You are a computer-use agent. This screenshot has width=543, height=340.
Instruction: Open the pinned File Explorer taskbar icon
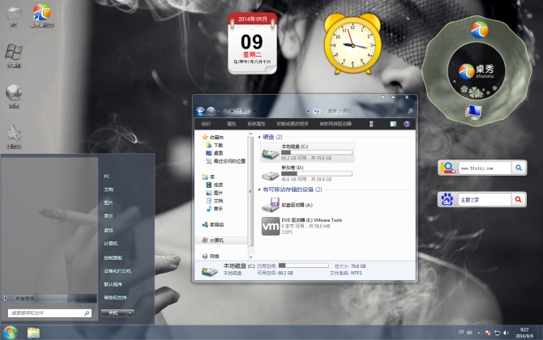pyautogui.click(x=34, y=332)
